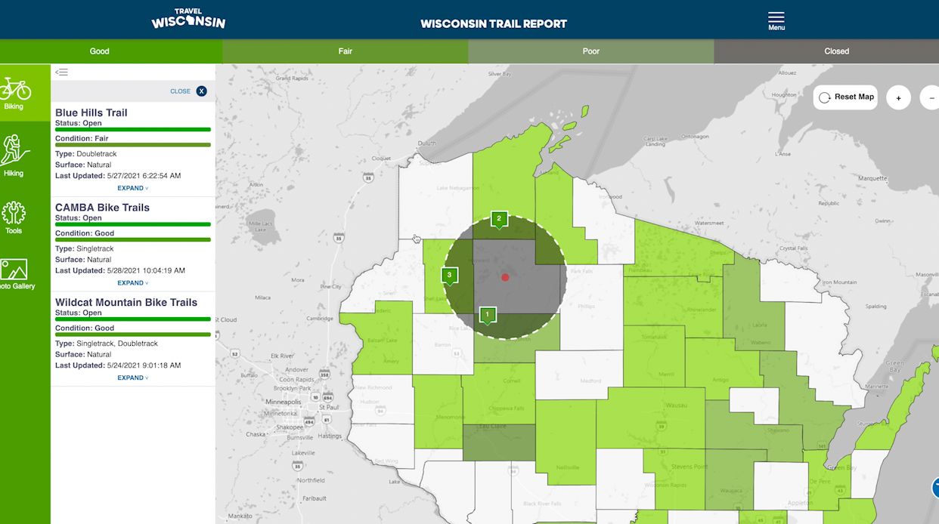Image resolution: width=939 pixels, height=524 pixels.
Task: Zoom in with the plus button
Action: [898, 97]
